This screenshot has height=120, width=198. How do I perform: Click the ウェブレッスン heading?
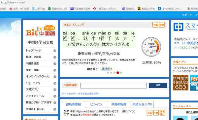pyautogui.click(x=181, y=106)
